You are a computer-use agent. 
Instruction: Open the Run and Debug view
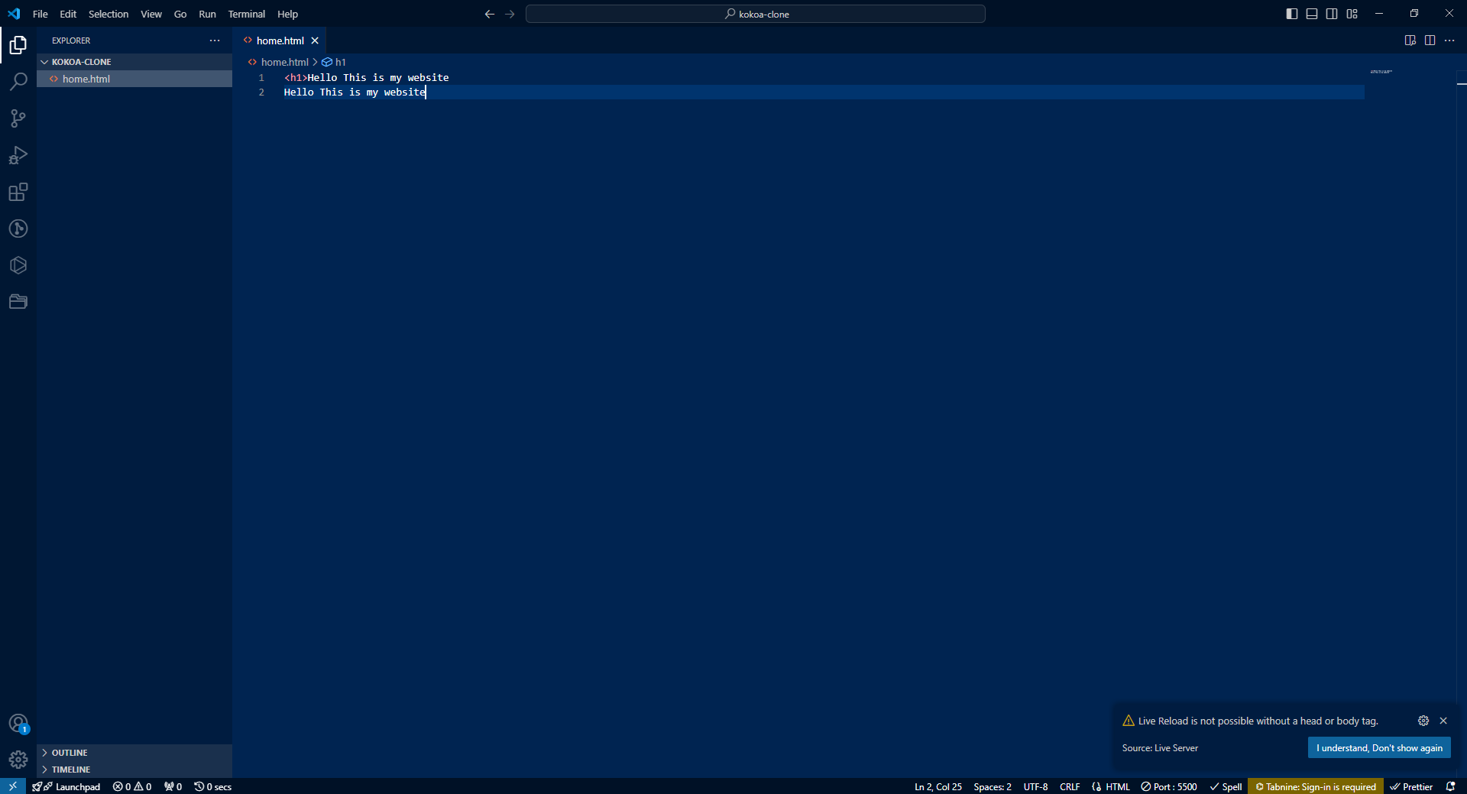(18, 155)
